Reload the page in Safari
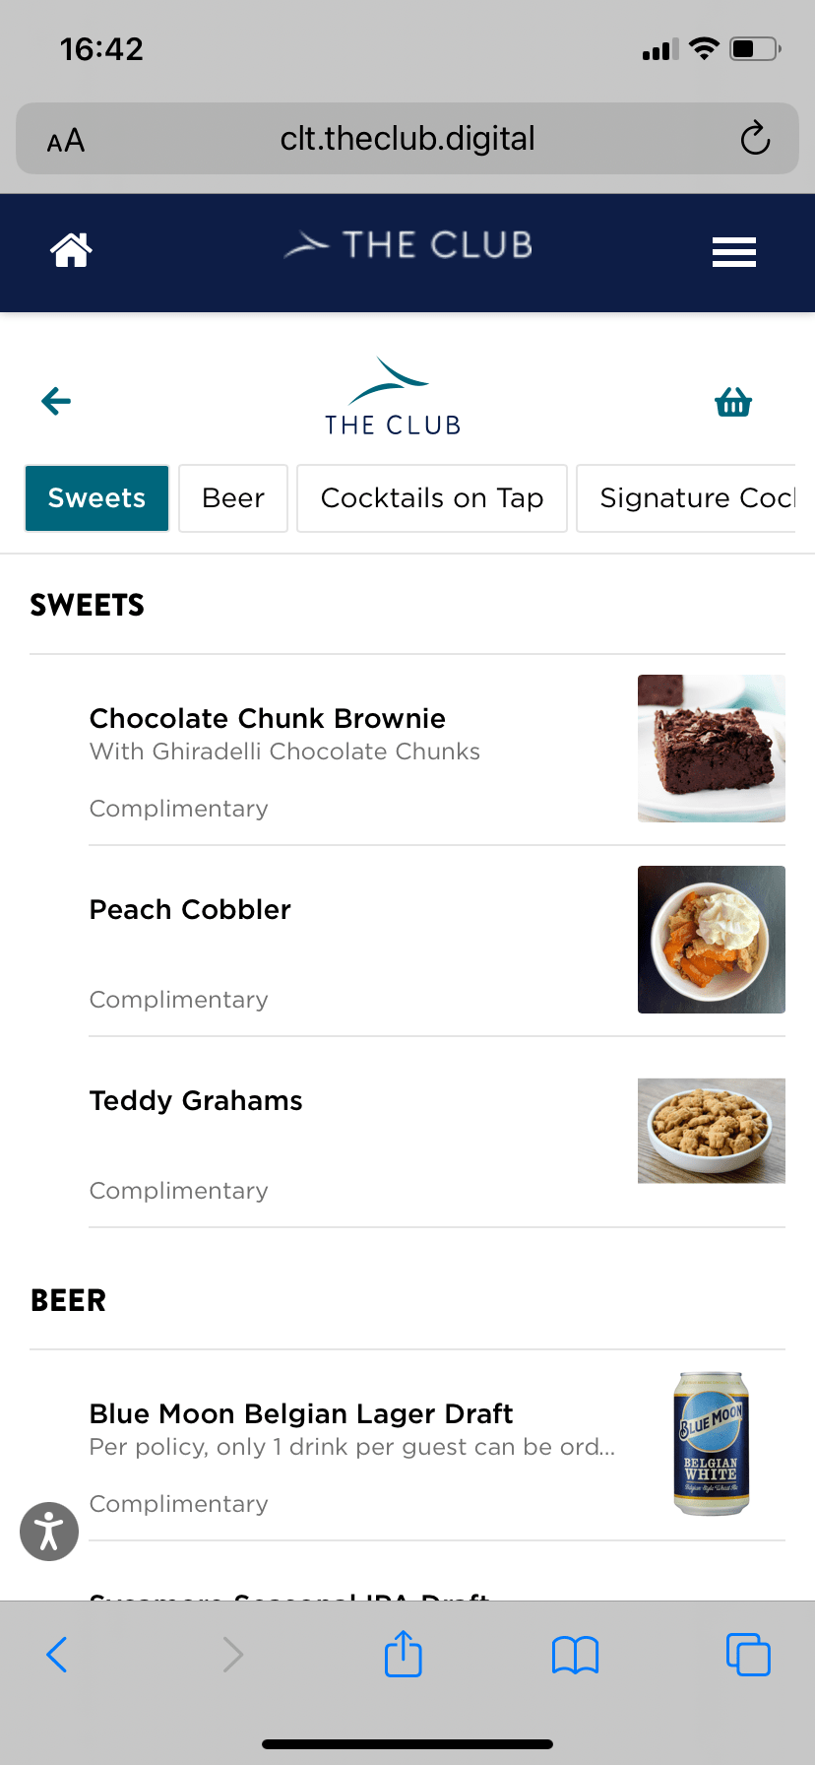The width and height of the screenshot is (815, 1765). [x=755, y=139]
